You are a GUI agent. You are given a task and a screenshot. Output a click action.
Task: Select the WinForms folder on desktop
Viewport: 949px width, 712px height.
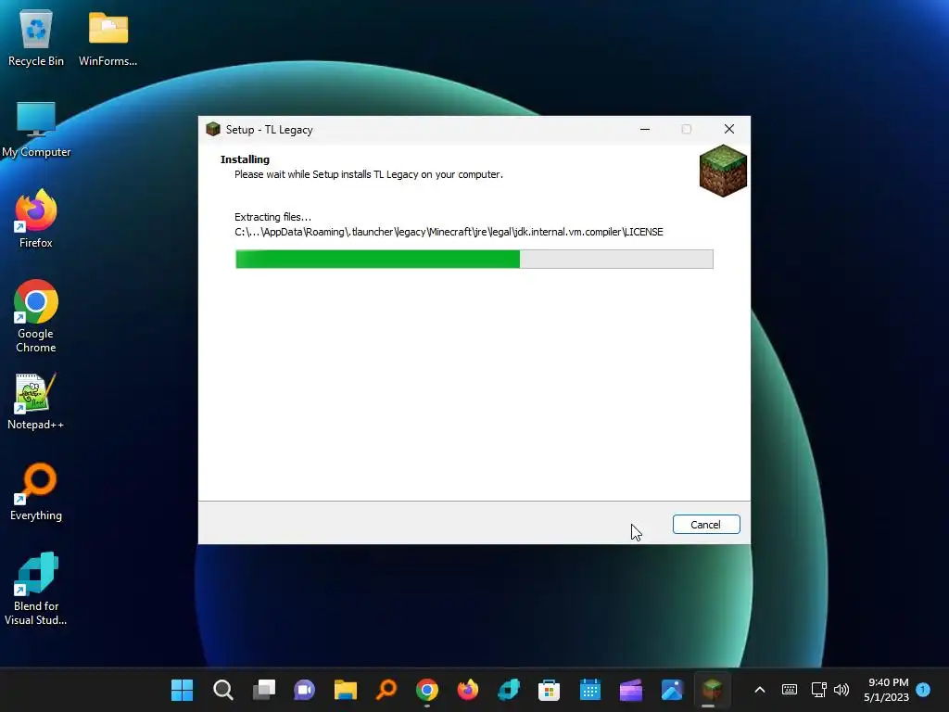[x=108, y=37]
